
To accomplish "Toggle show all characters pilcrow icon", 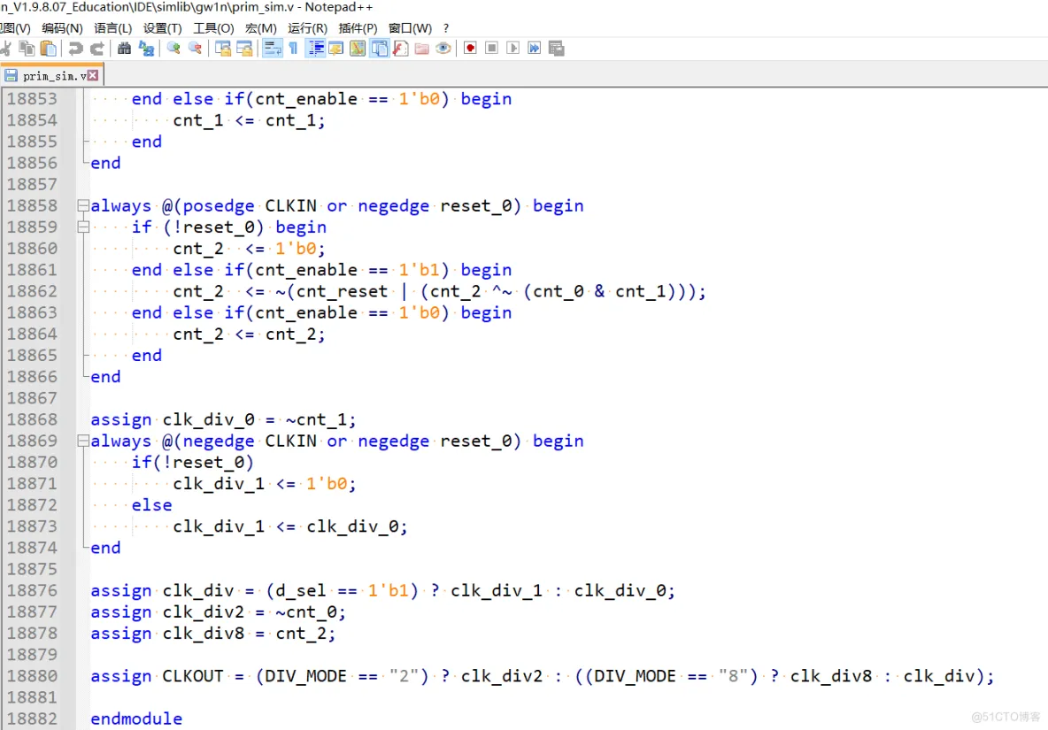I will pos(293,48).
